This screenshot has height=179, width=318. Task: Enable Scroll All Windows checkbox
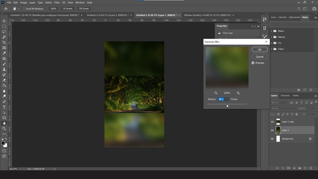[24, 9]
